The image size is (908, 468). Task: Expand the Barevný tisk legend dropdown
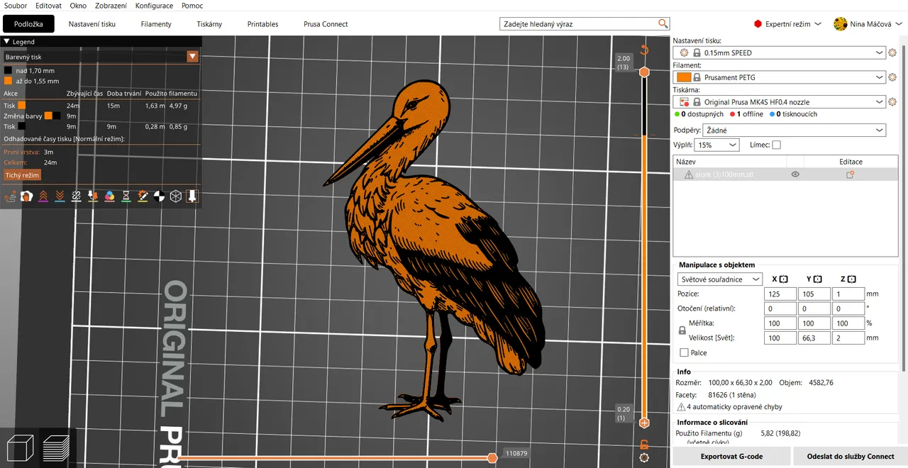pos(192,57)
